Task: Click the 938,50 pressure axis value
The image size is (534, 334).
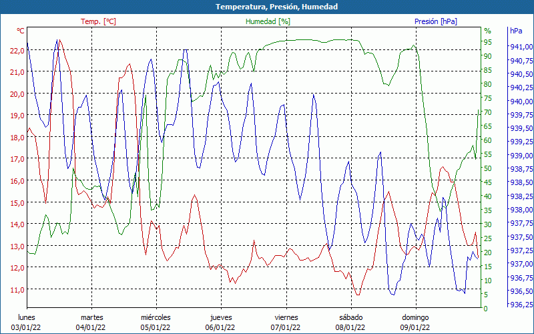Action: tap(521, 182)
